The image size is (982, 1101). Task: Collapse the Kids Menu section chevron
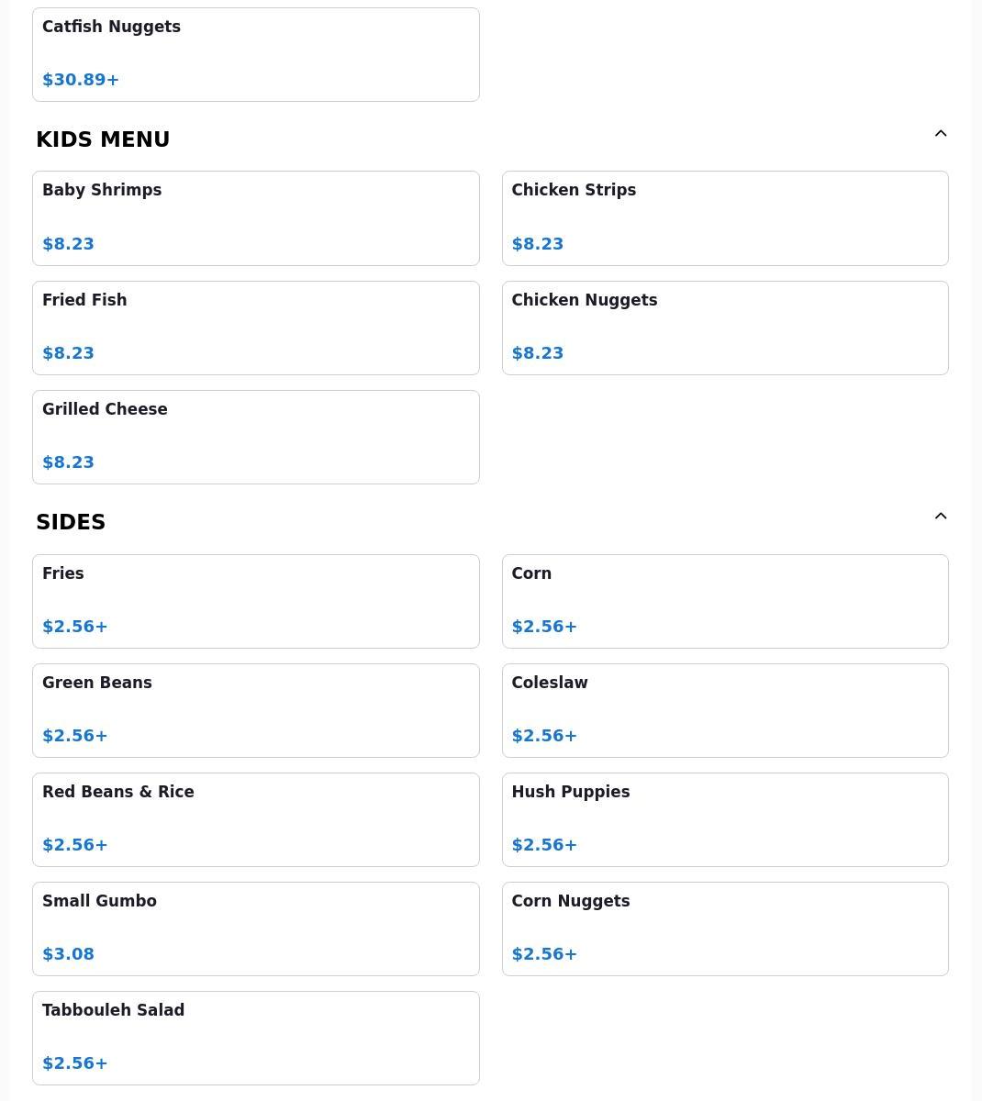pyautogui.click(x=941, y=134)
